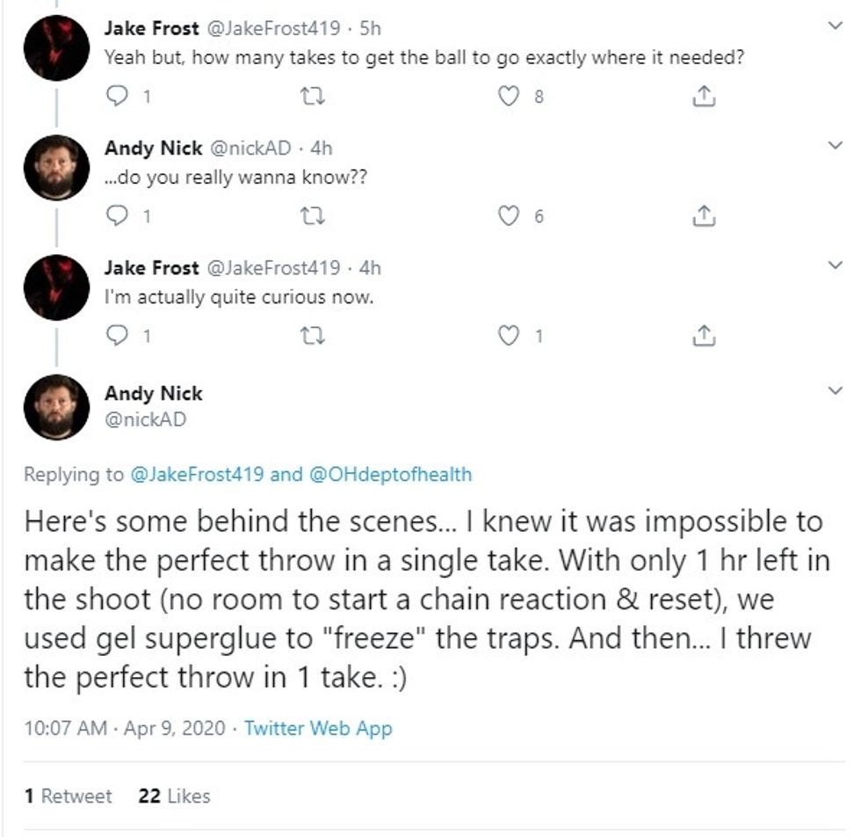
Task: Reply to Andy Nick's "wanna know" tweet
Action: click(117, 215)
